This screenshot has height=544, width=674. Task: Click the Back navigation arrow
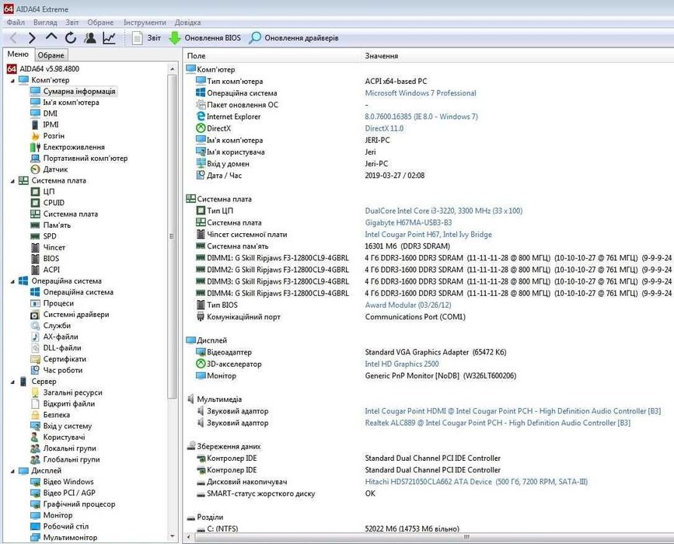13,38
